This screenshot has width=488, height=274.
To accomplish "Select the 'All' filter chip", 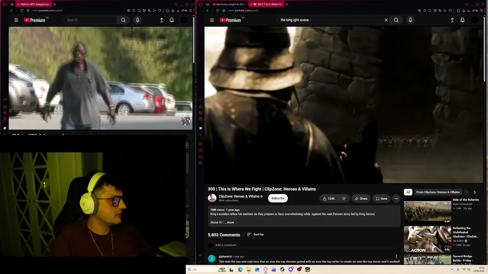I will click(408, 192).
